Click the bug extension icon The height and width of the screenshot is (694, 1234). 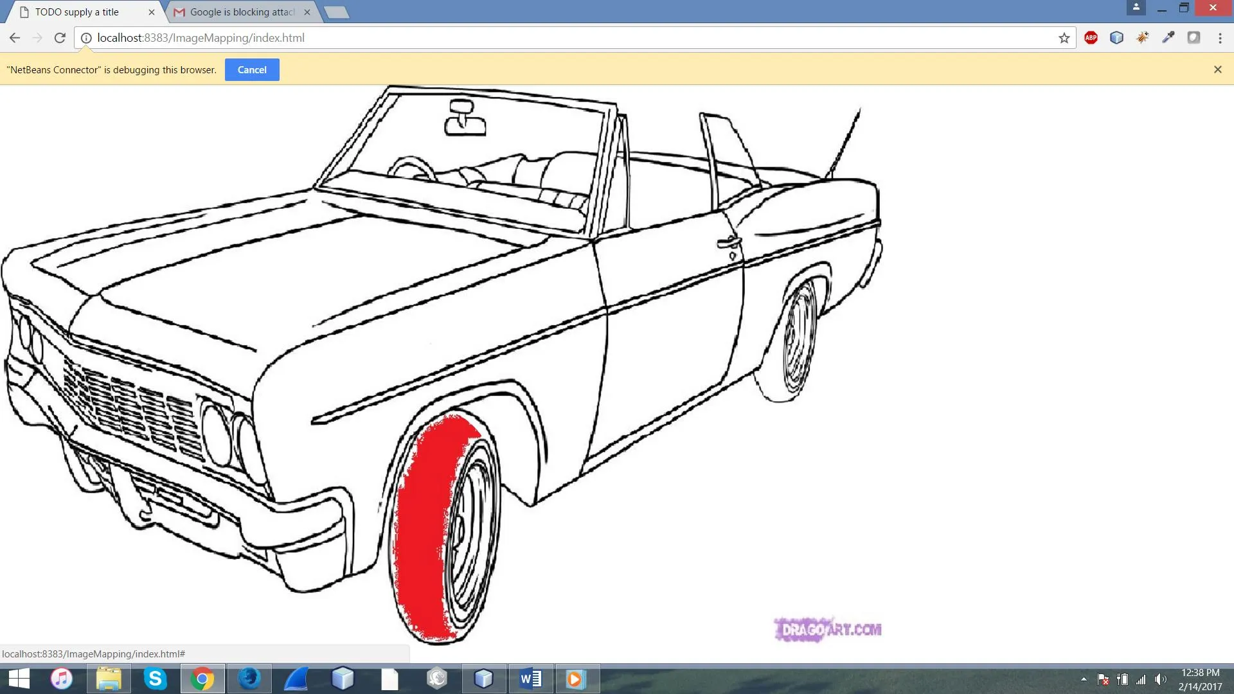(1142, 38)
